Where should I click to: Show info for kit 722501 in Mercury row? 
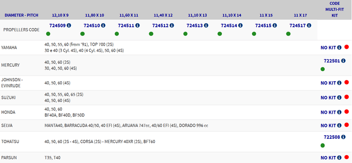(343, 61)
